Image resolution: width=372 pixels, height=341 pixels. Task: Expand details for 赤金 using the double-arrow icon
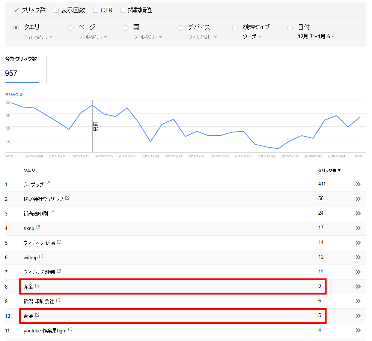coord(357,286)
